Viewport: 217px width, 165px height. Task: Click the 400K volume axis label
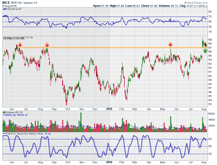click(212, 120)
